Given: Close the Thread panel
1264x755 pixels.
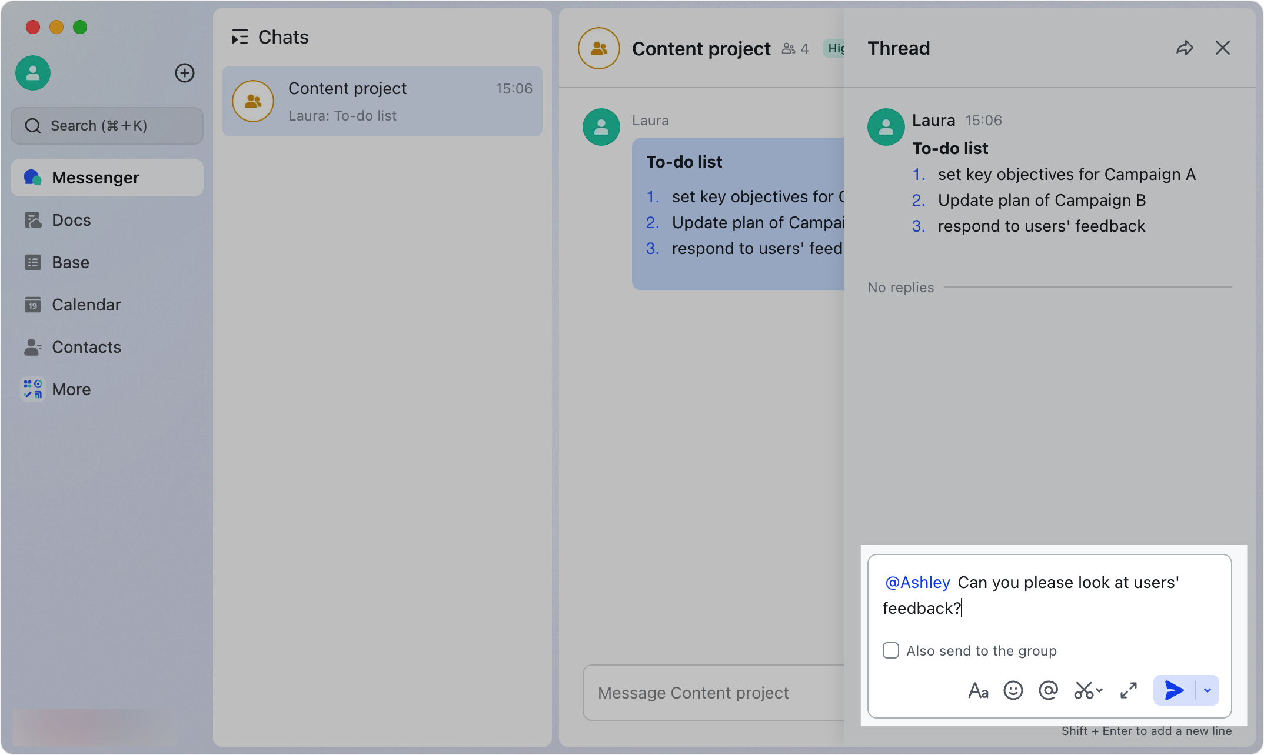Looking at the screenshot, I should (x=1223, y=48).
